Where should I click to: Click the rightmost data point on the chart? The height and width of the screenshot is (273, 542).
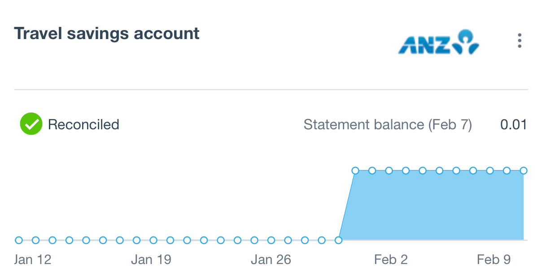point(523,171)
